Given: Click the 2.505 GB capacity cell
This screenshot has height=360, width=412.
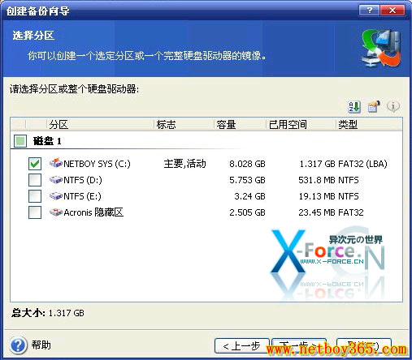Looking at the screenshot, I should pyautogui.click(x=247, y=212).
